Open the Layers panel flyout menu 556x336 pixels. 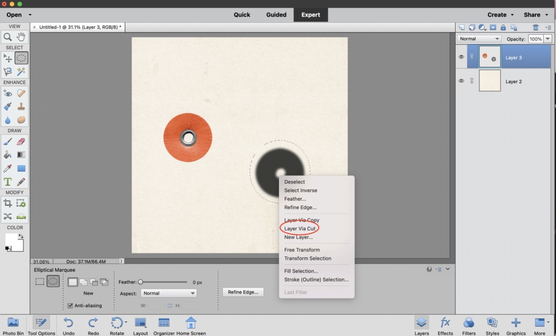point(548,27)
